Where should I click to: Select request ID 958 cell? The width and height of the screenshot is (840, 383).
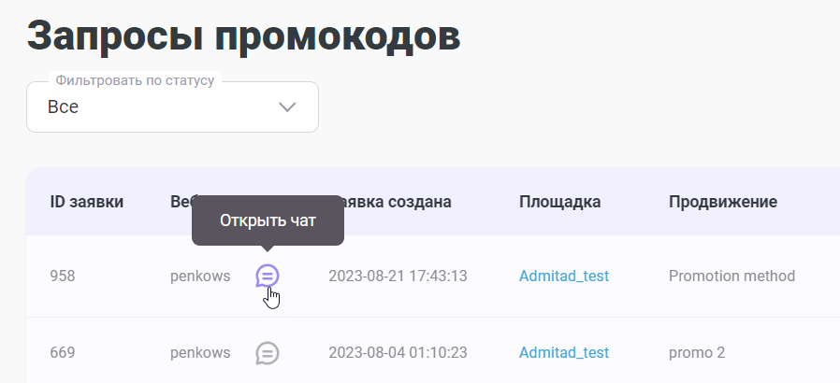[63, 276]
